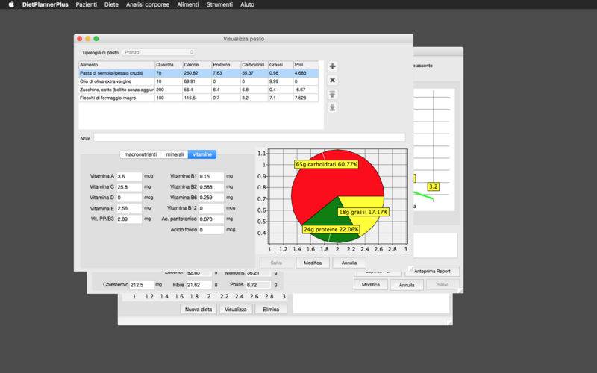
Task: Click Annulla in Visualizza pasto window
Action: point(349,263)
